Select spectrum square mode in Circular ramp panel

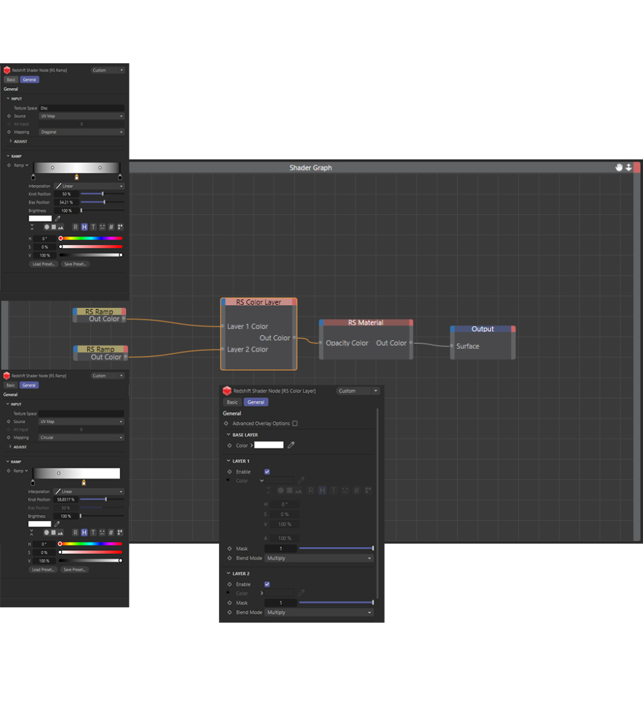(x=53, y=532)
